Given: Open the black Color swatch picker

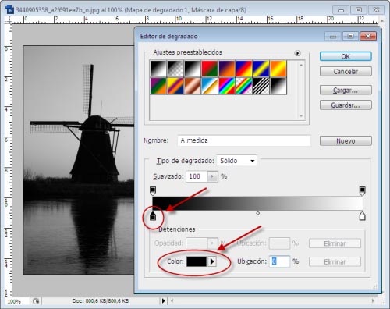Looking at the screenshot, I should (197, 261).
